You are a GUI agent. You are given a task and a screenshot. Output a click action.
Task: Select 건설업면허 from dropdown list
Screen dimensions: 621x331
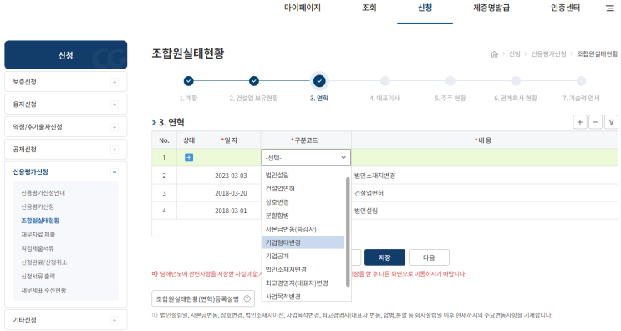[303, 188]
